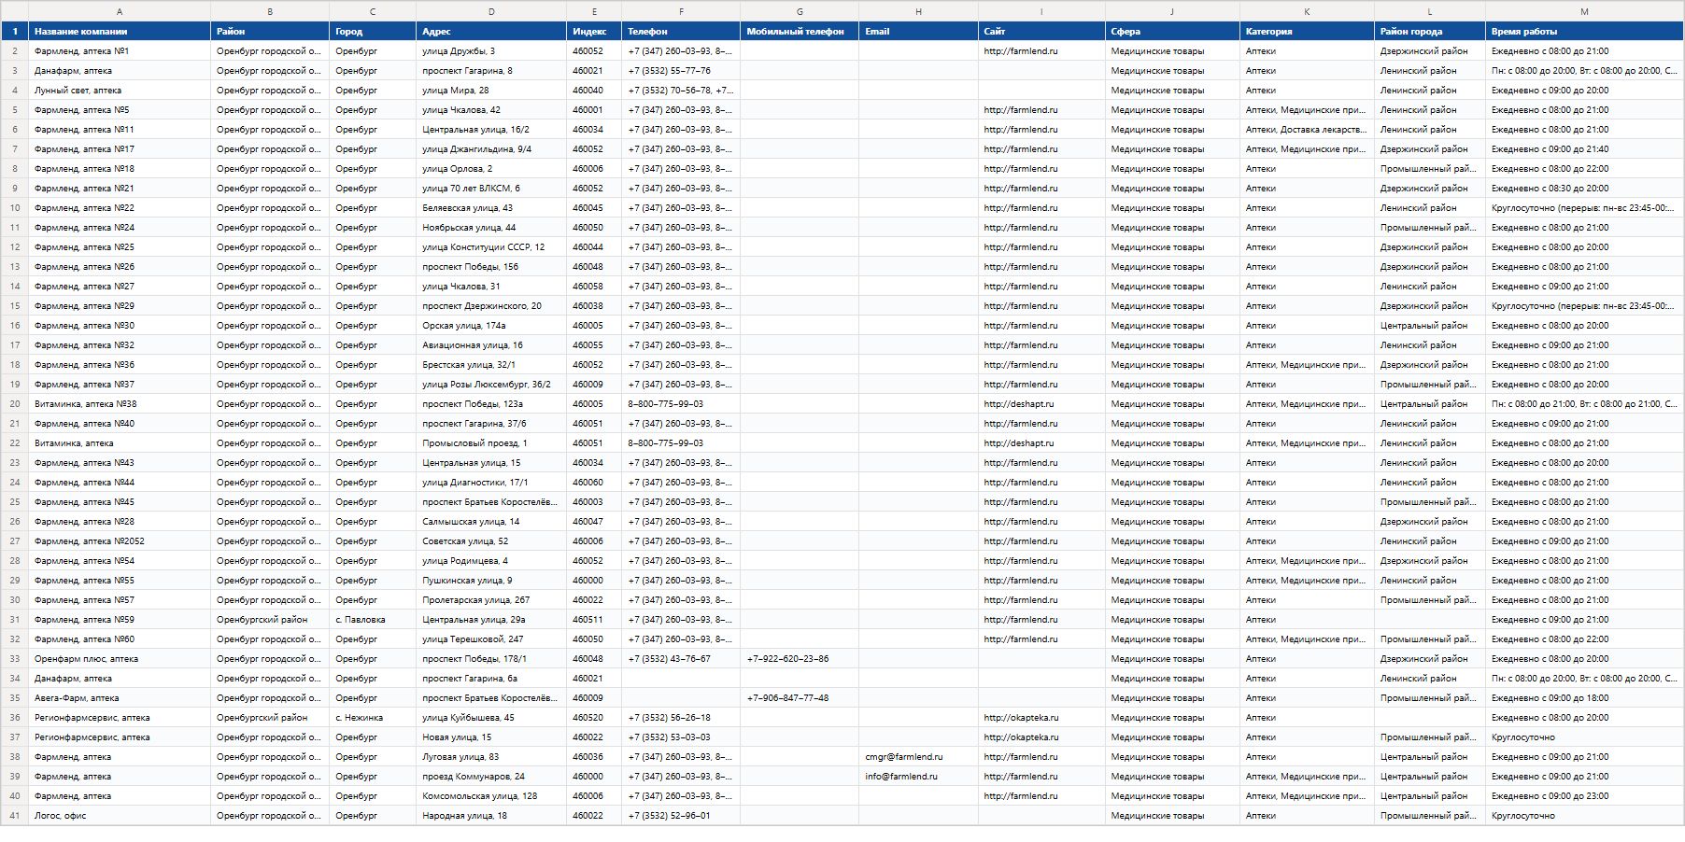
Task: Select http://deshapt.ru in the 'Витаминка, аптека №38' row
Action: (x=1041, y=404)
